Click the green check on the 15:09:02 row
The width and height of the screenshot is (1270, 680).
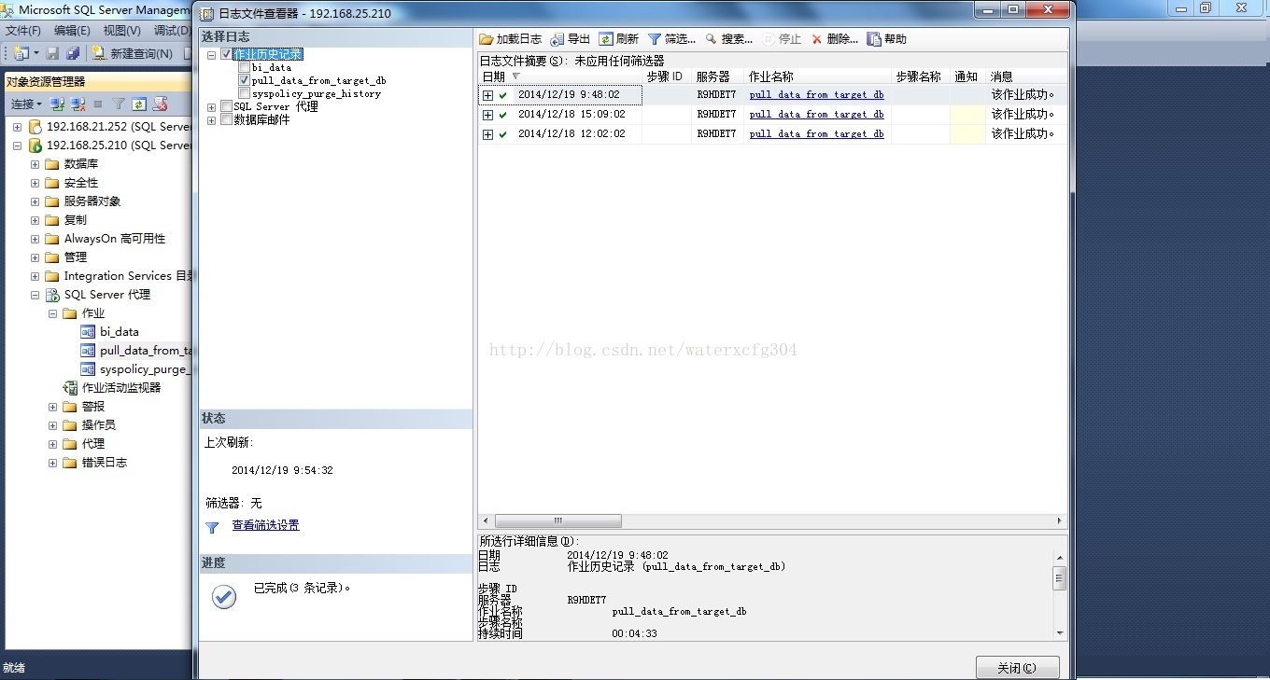point(503,115)
